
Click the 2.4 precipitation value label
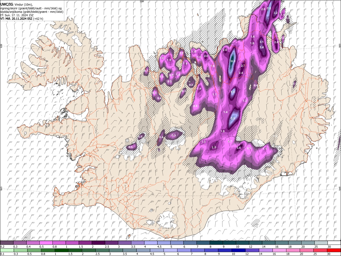coord(241,73)
